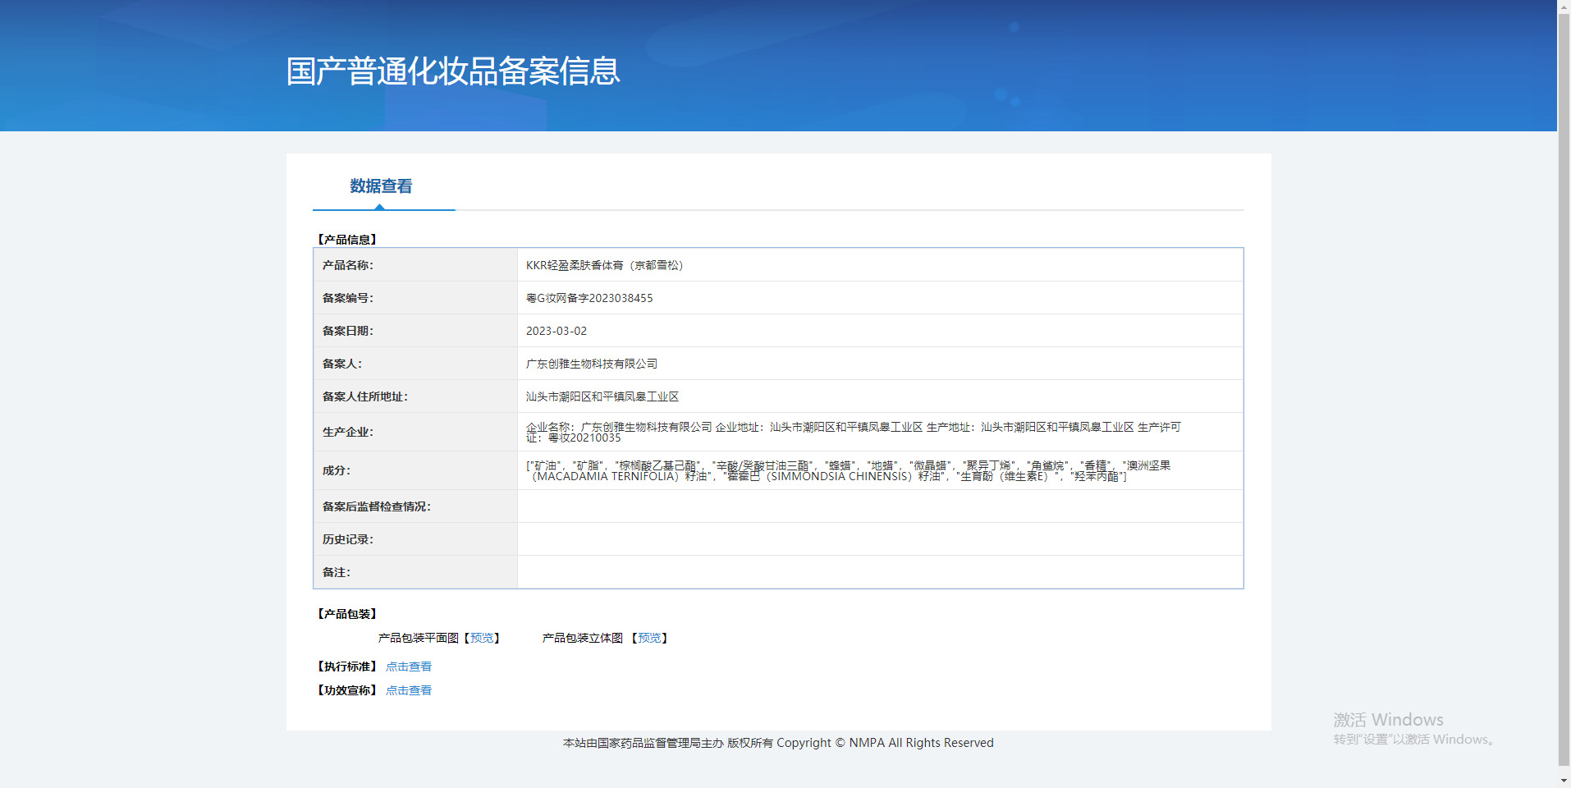1571x788 pixels.
Task: Click the 备案后监督检查情况 row label
Action: (x=377, y=506)
